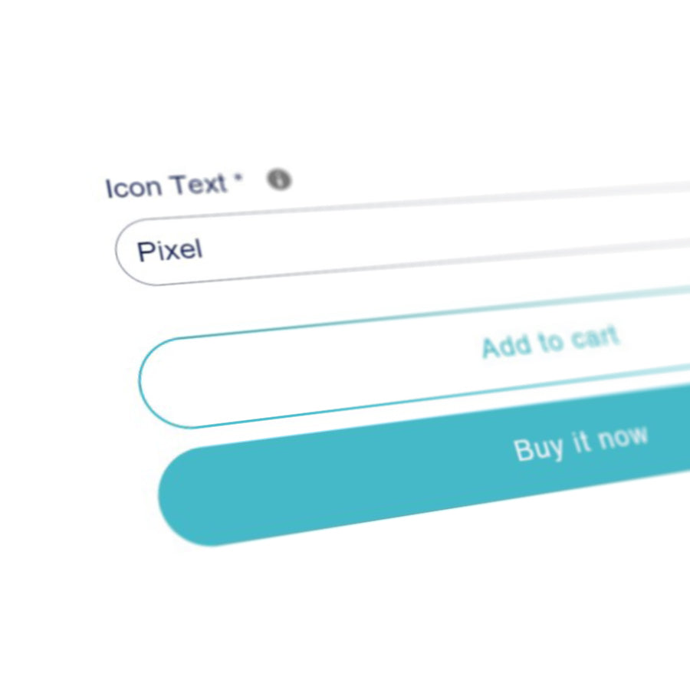Select the "Buy it now" button text
Image resolution: width=690 pixels, height=690 pixels.
pyautogui.click(x=580, y=443)
